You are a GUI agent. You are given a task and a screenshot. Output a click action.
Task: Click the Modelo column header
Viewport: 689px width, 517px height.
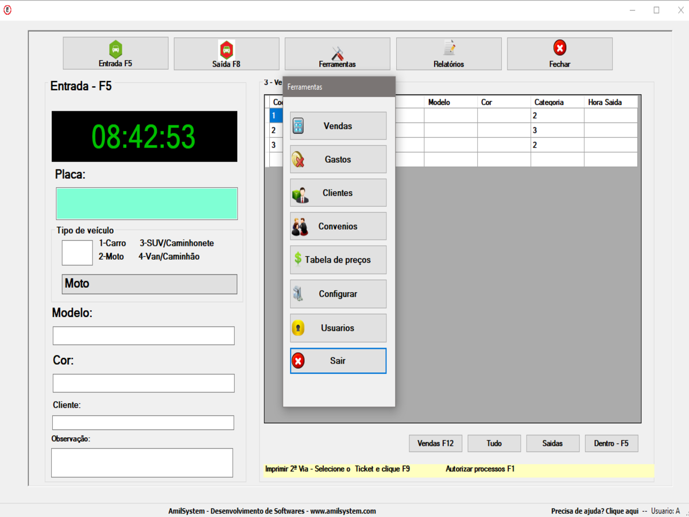(451, 102)
